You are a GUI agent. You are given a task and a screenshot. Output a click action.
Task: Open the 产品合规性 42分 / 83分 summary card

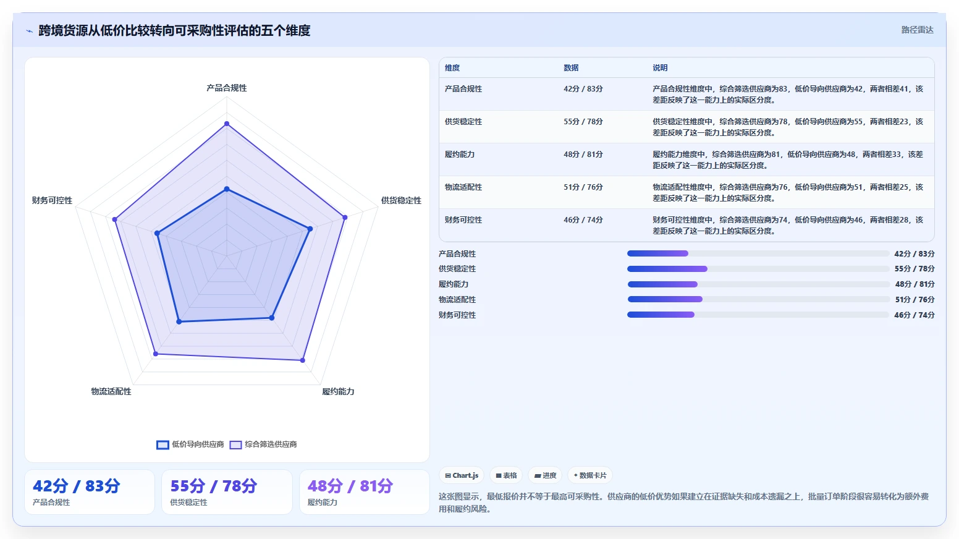pos(90,492)
